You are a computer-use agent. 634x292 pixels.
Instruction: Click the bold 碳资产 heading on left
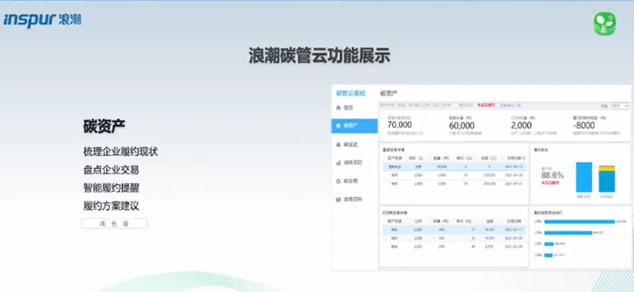[x=104, y=126]
